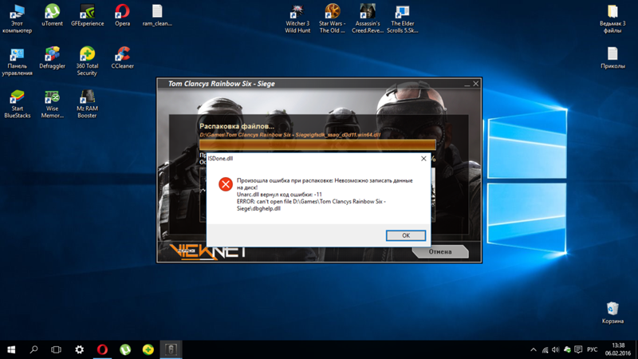Open the Action Center notifications icon

pos(578,350)
